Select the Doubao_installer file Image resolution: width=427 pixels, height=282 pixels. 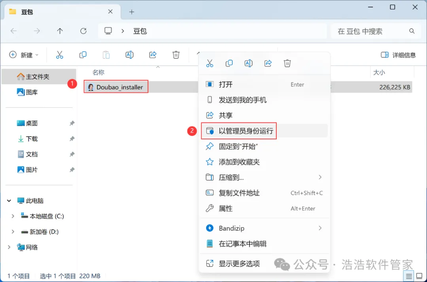coord(116,87)
